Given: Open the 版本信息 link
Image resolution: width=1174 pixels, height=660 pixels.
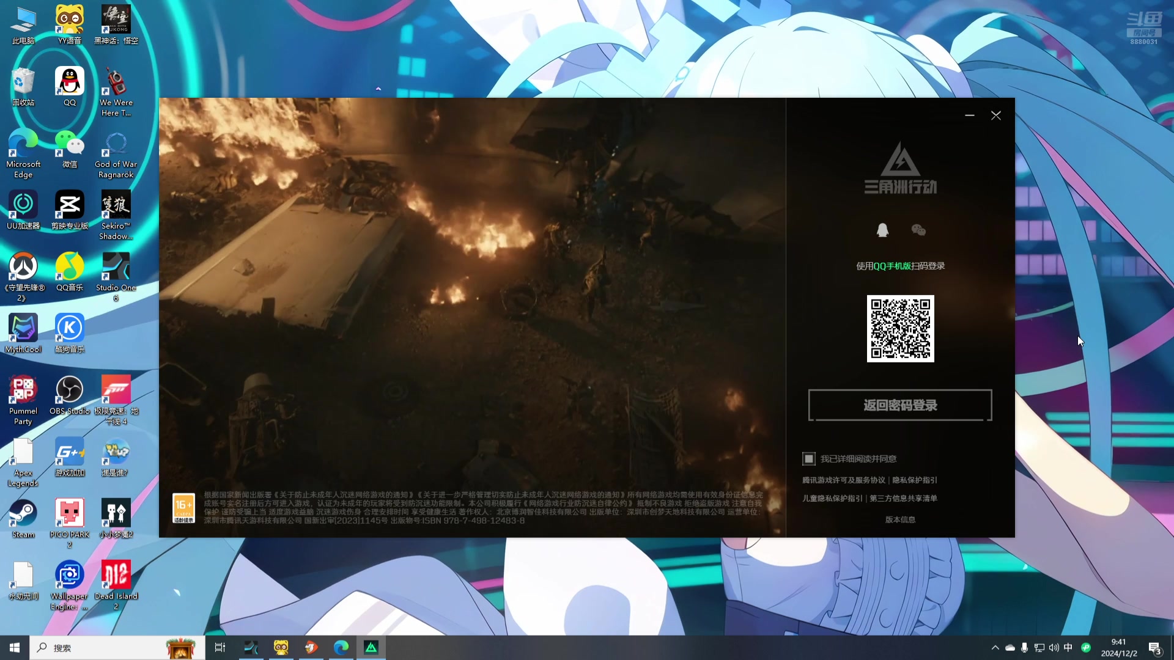Looking at the screenshot, I should point(900,519).
